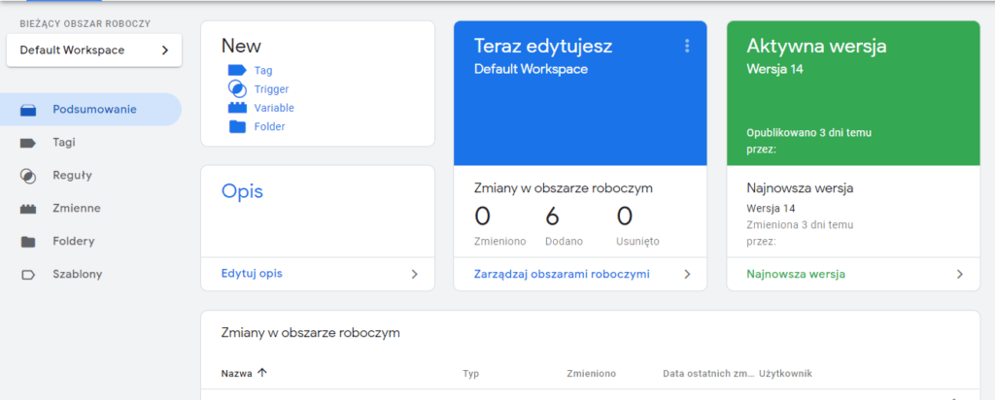Click the Szablony sidebar icon
This screenshot has height=400, width=995.
coord(28,275)
